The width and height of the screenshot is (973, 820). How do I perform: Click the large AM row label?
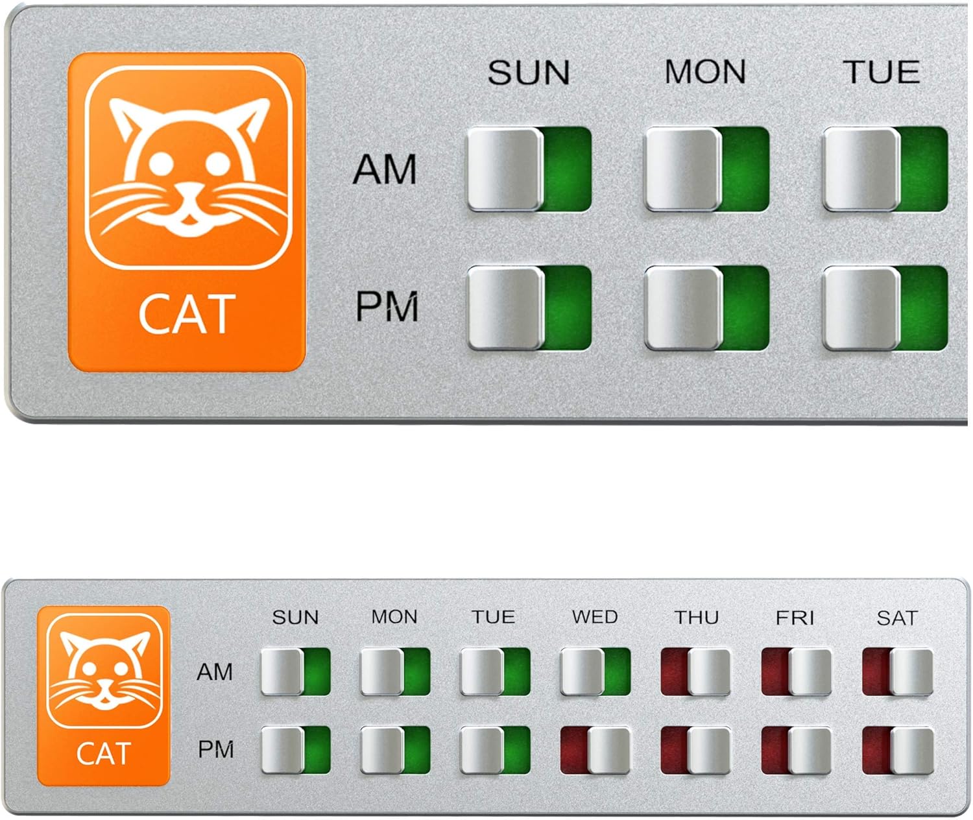(385, 170)
